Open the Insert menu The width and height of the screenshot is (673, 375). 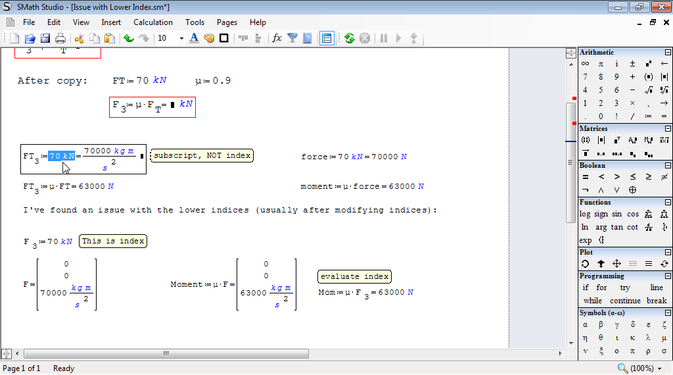point(111,22)
